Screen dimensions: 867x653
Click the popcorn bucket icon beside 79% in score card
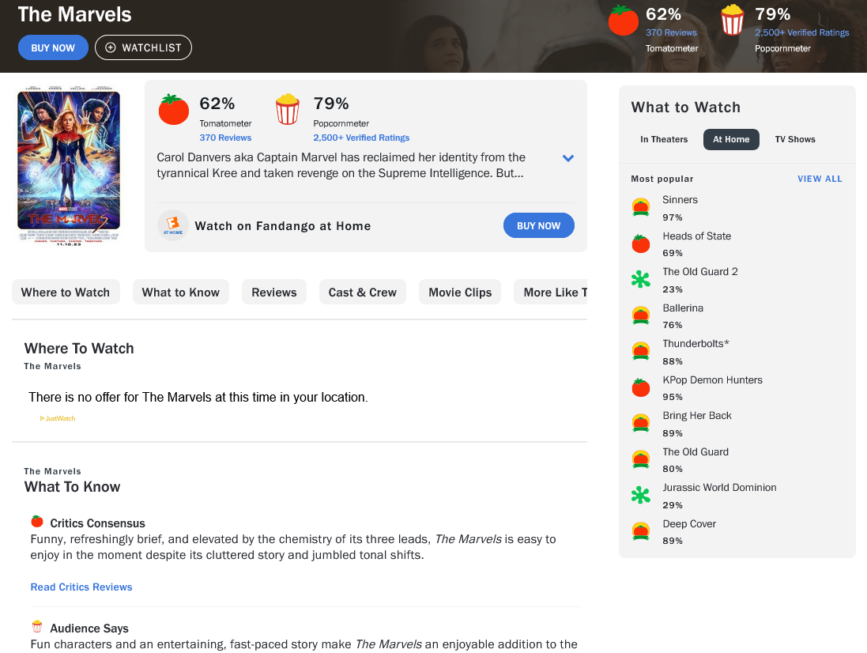[x=288, y=109]
